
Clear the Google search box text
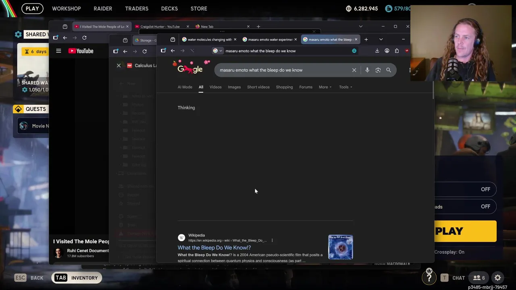[x=354, y=70]
